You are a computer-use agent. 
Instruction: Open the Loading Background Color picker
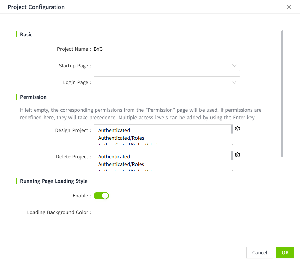(x=98, y=212)
